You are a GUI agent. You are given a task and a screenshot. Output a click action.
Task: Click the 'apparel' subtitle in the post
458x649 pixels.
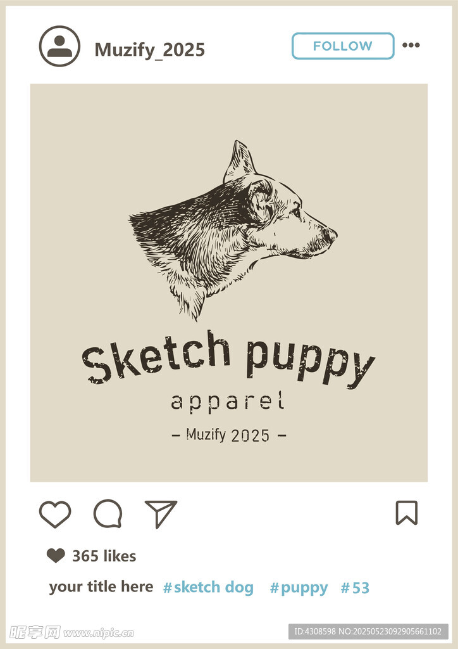pos(228,401)
